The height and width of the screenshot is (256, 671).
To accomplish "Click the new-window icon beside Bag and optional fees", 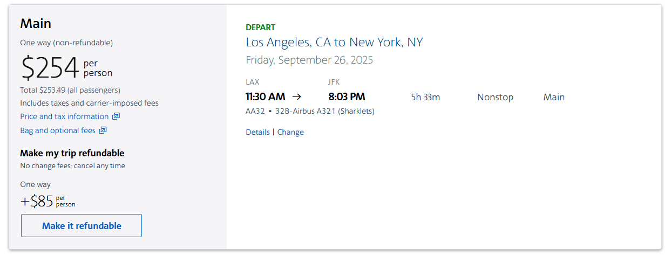I will 103,130.
